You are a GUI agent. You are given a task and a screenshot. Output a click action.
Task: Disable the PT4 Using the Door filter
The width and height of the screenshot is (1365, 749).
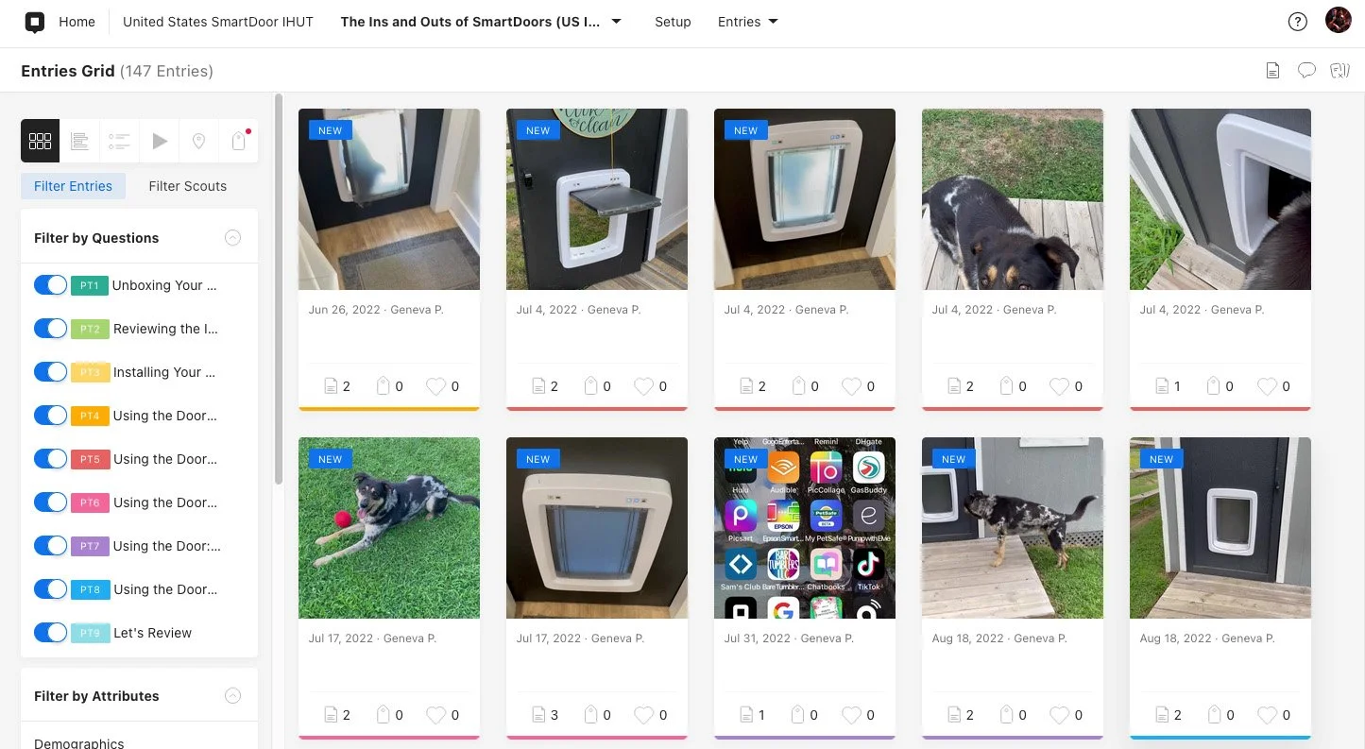51,416
